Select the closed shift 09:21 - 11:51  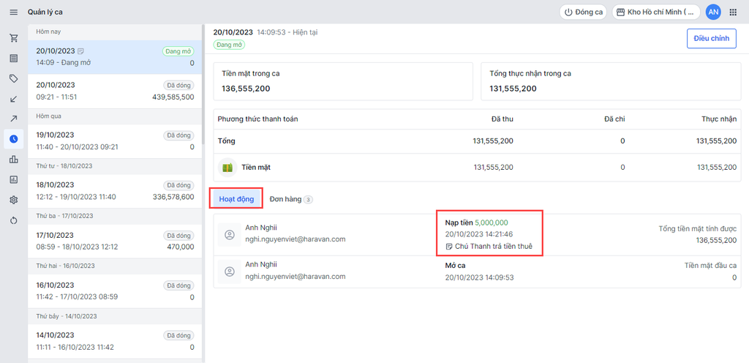click(115, 91)
